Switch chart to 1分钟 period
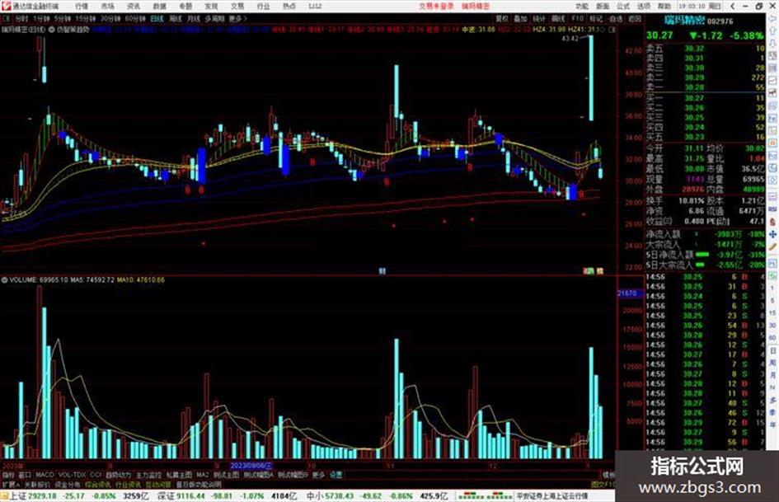Screen dimensions: 779x502 pyautogui.click(x=41, y=19)
